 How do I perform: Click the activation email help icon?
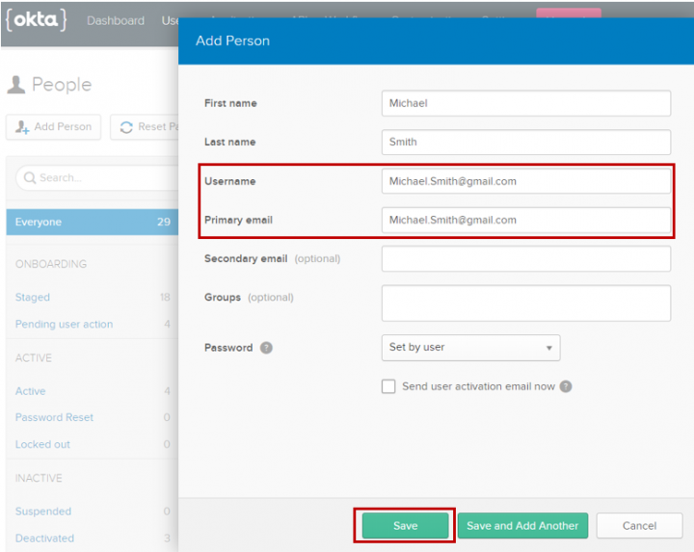click(x=566, y=386)
